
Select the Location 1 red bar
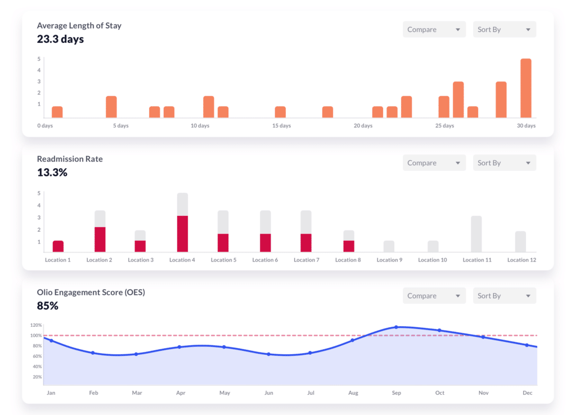[58, 246]
